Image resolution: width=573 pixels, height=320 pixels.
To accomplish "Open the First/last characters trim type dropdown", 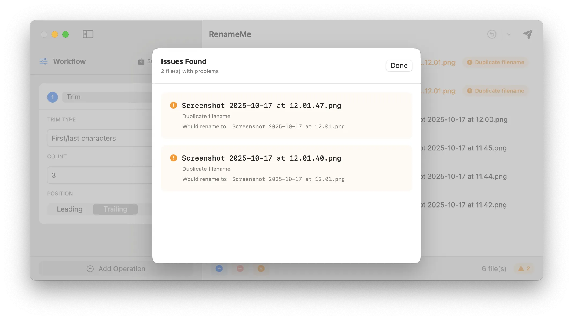I will (x=100, y=138).
